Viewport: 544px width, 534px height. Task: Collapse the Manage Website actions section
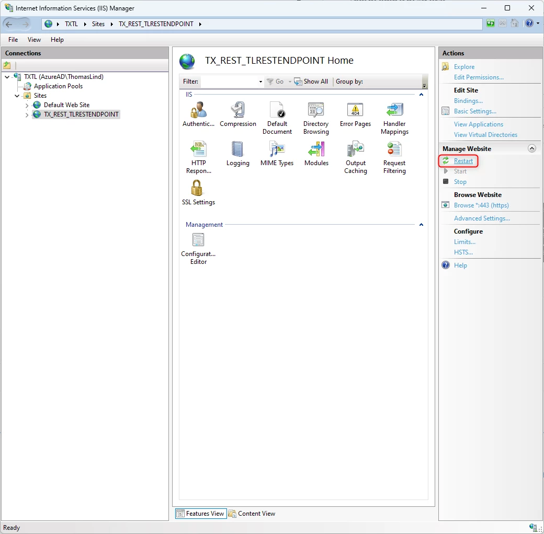coord(532,148)
